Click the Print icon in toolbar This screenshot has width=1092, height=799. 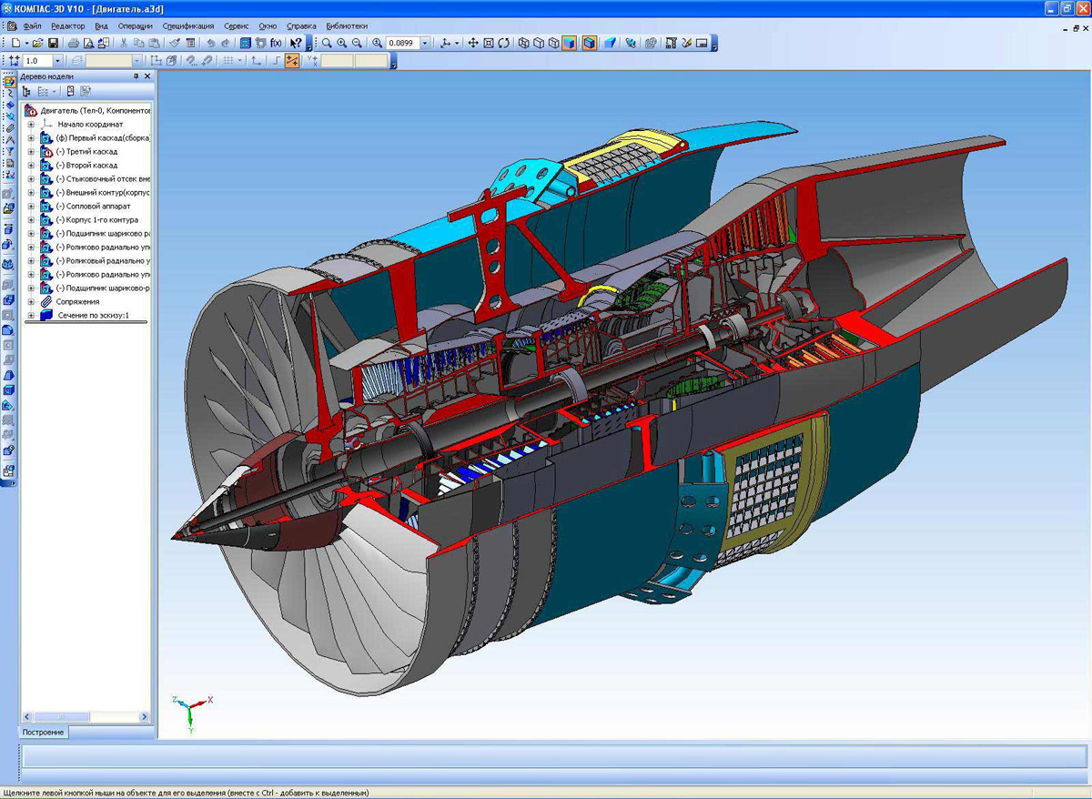tap(73, 43)
